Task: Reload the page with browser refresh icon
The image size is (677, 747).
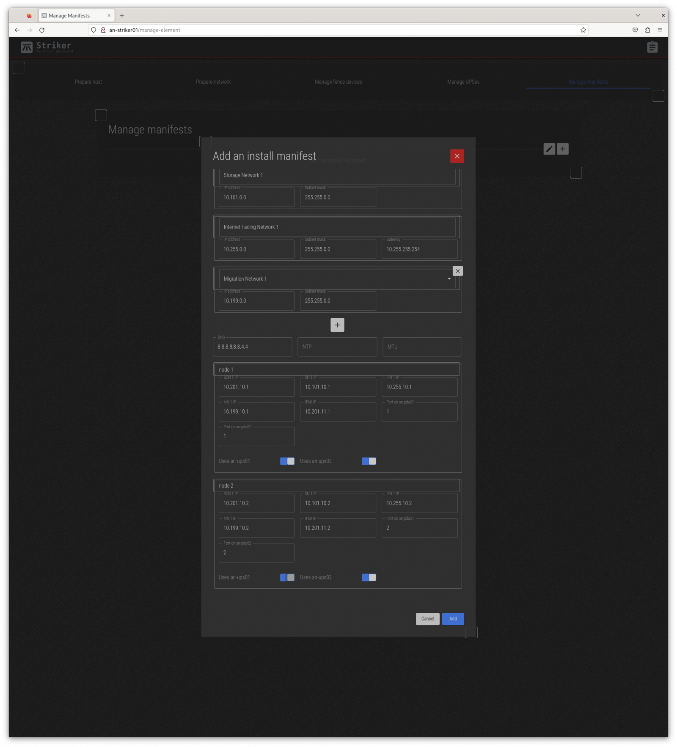Action: 42,30
